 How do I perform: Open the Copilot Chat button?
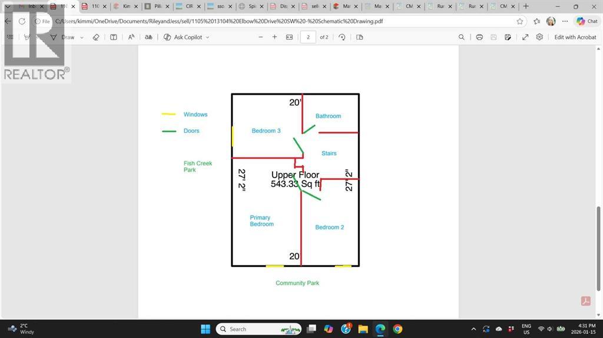[587, 21]
